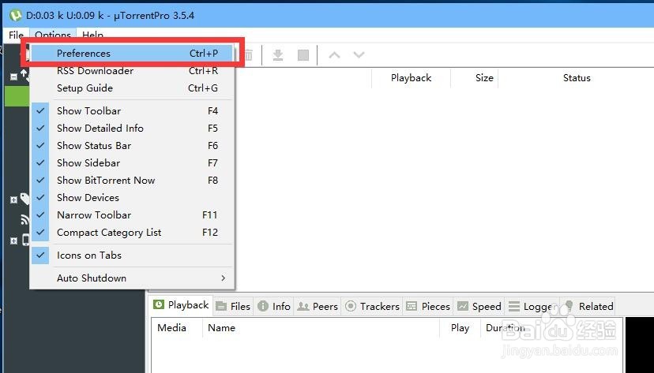Sort by Status column header
The image size is (654, 373).
[x=577, y=78]
